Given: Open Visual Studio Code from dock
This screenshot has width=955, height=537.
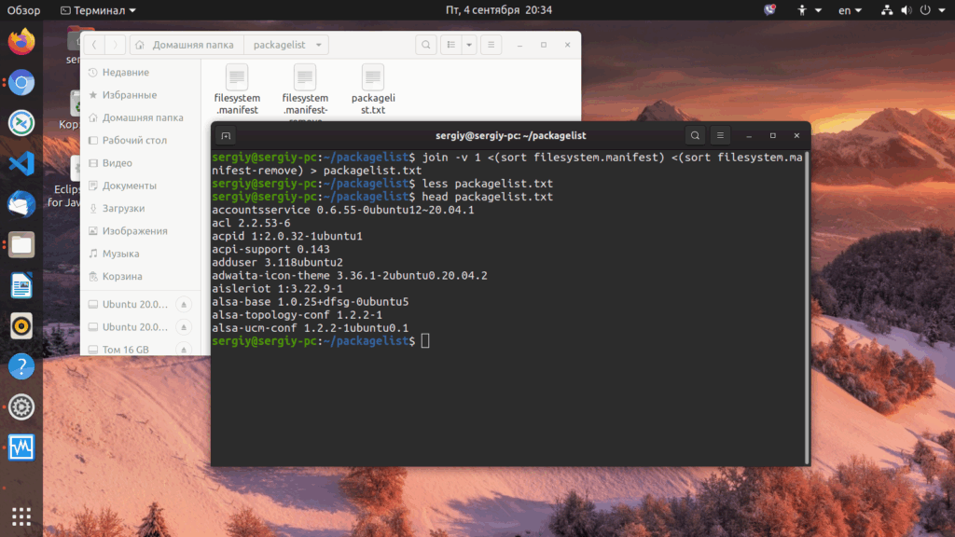Looking at the screenshot, I should pyautogui.click(x=21, y=164).
